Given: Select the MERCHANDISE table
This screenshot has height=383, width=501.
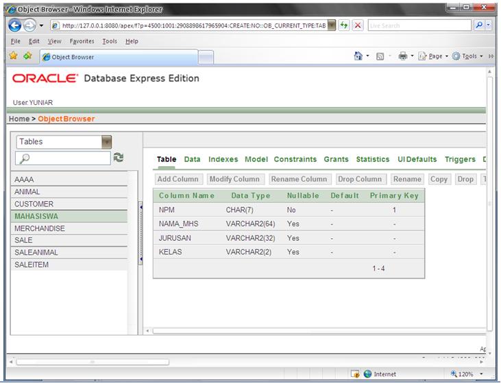Looking at the screenshot, I should tap(69, 229).
